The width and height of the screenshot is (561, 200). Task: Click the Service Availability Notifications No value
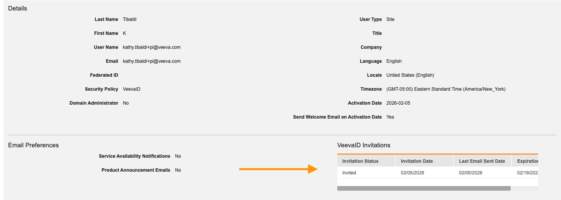pos(178,156)
